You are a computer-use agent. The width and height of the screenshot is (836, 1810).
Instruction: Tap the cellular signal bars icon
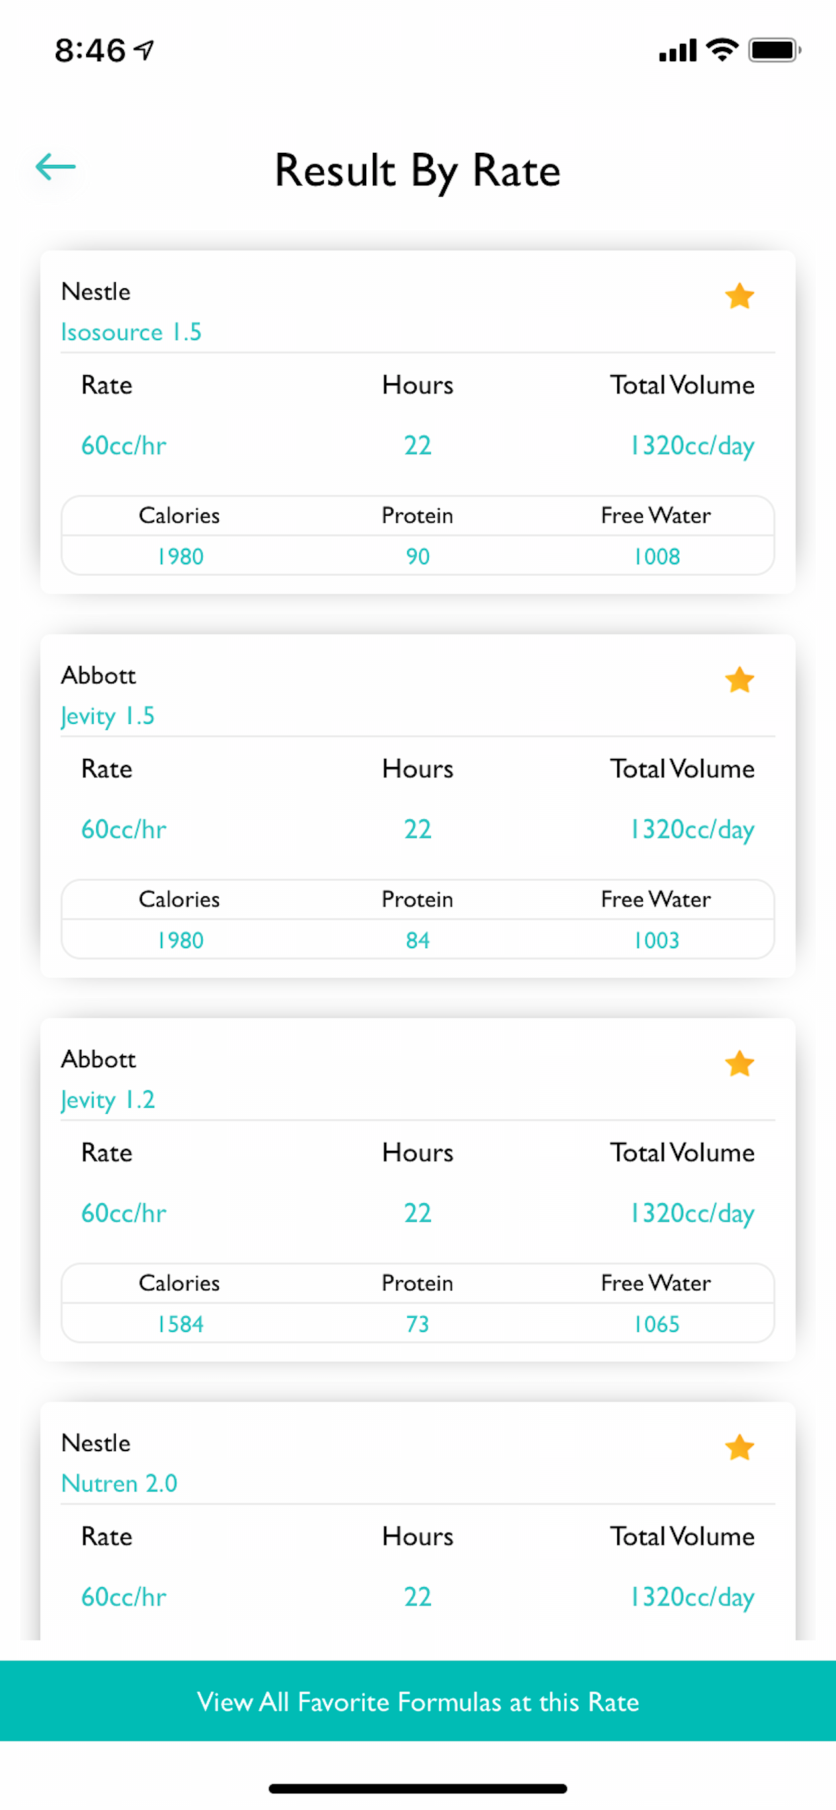point(677,51)
